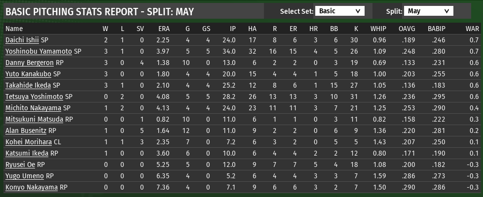This screenshot has height=197, width=483.
Task: Open Daichi Ishii player link
Action: [22, 40]
